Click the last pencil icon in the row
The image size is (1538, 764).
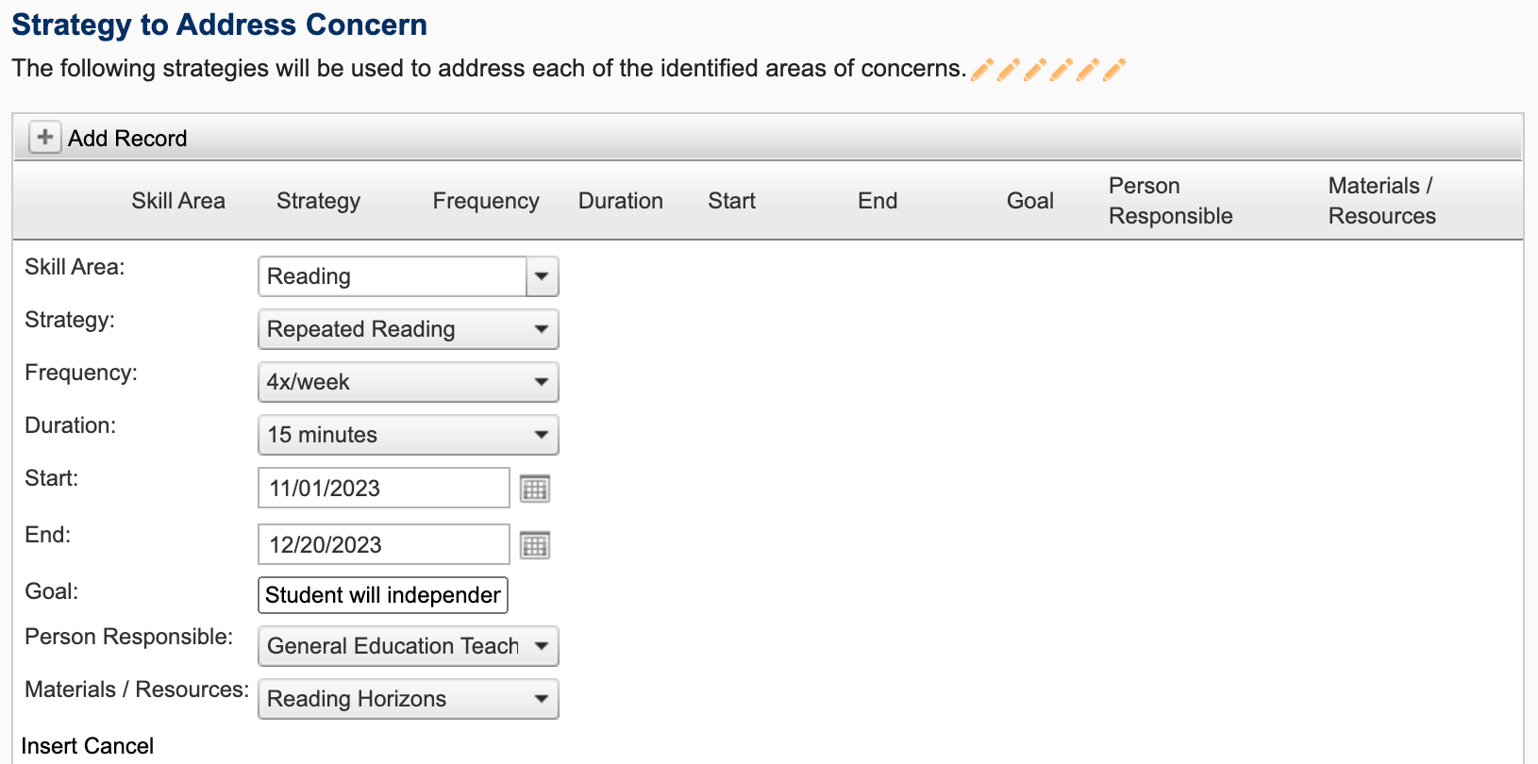tap(1114, 70)
